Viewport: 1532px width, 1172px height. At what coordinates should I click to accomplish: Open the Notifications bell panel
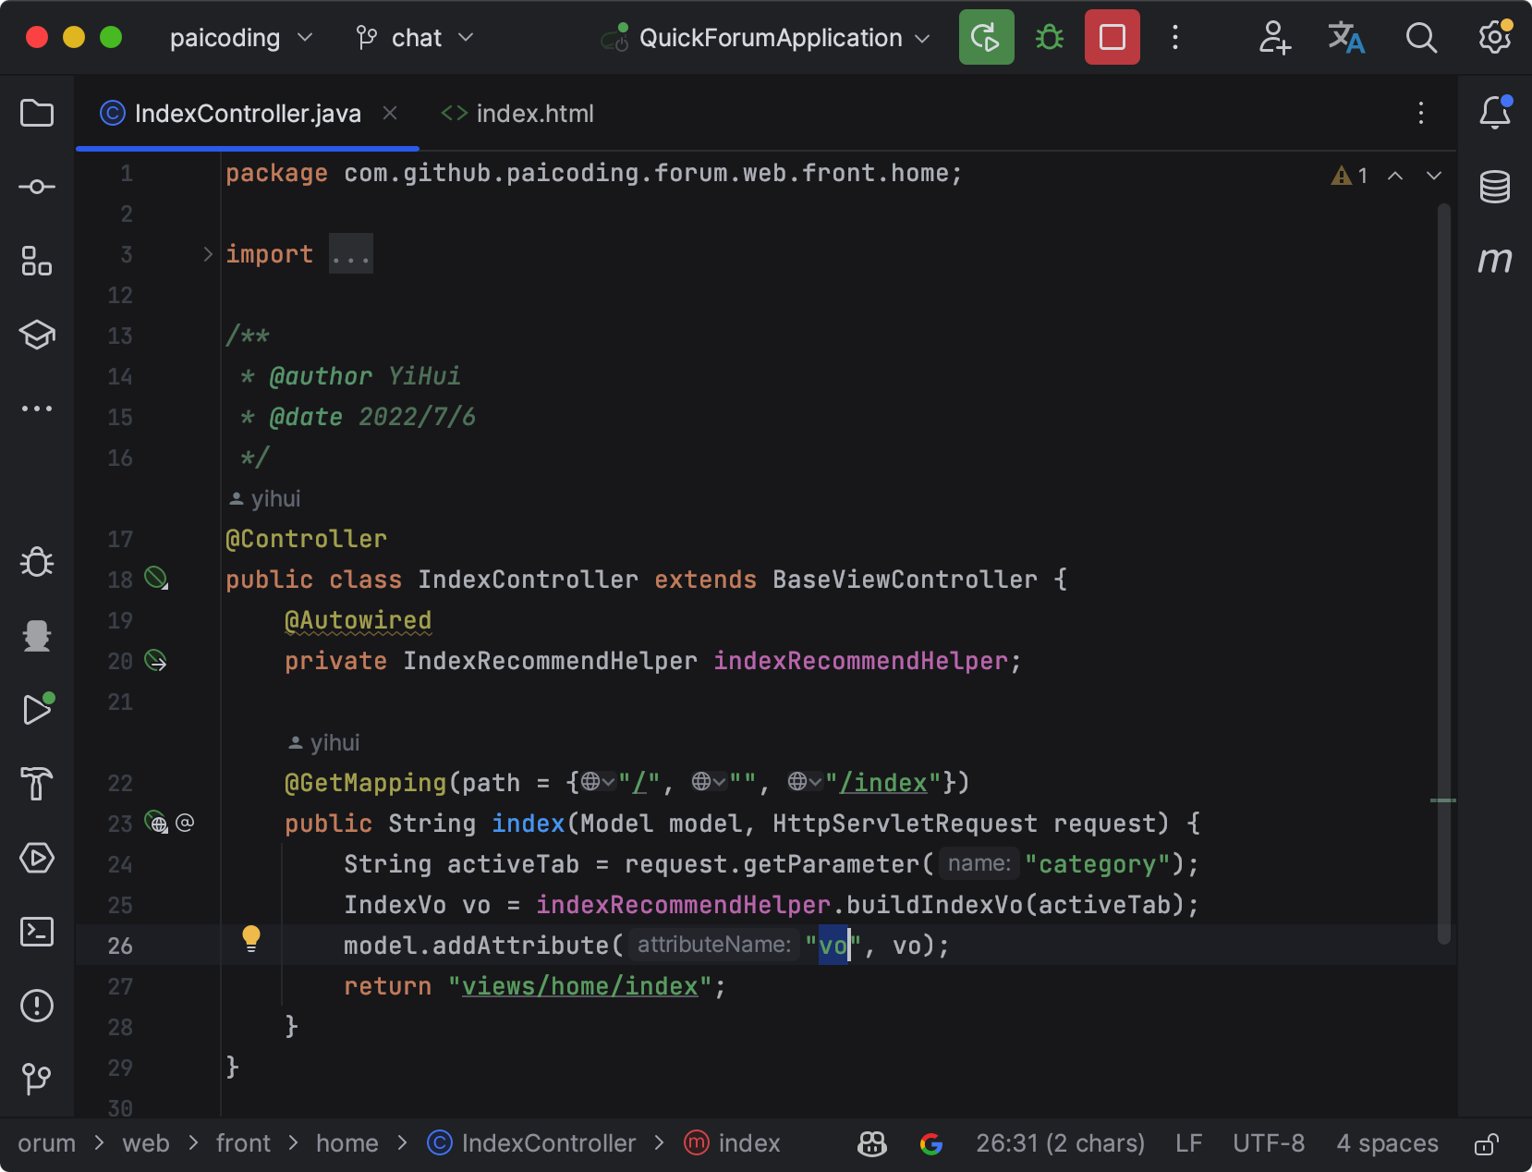[x=1494, y=113]
